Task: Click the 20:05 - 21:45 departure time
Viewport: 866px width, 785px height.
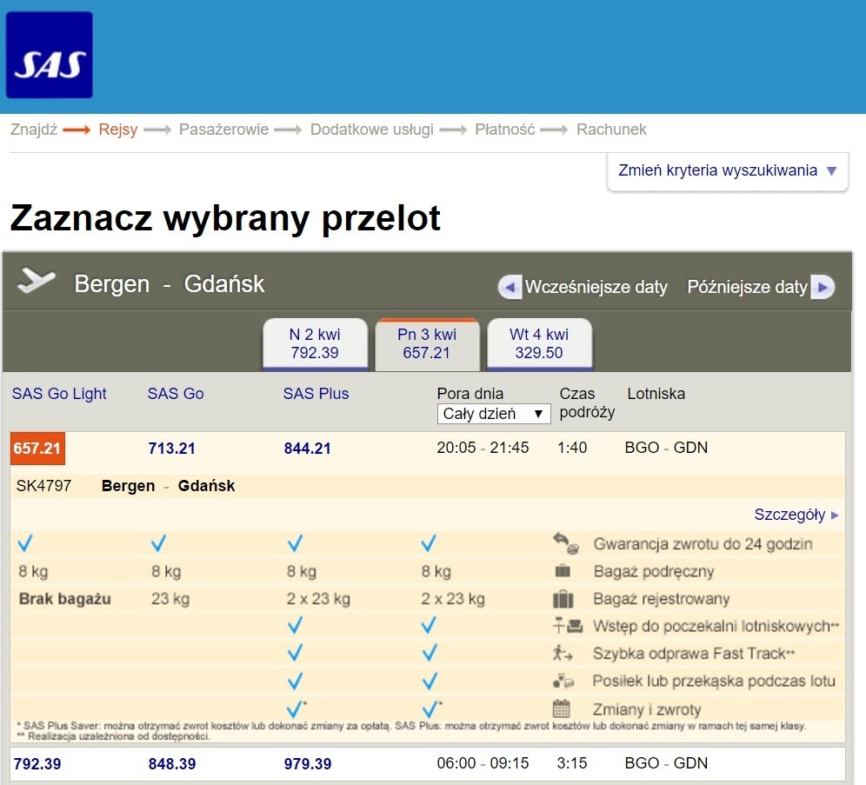Action: click(483, 448)
